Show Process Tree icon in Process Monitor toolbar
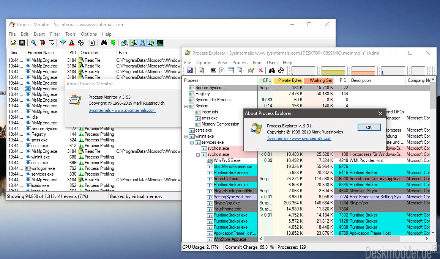The height and width of the screenshot is (259, 440). (92, 43)
